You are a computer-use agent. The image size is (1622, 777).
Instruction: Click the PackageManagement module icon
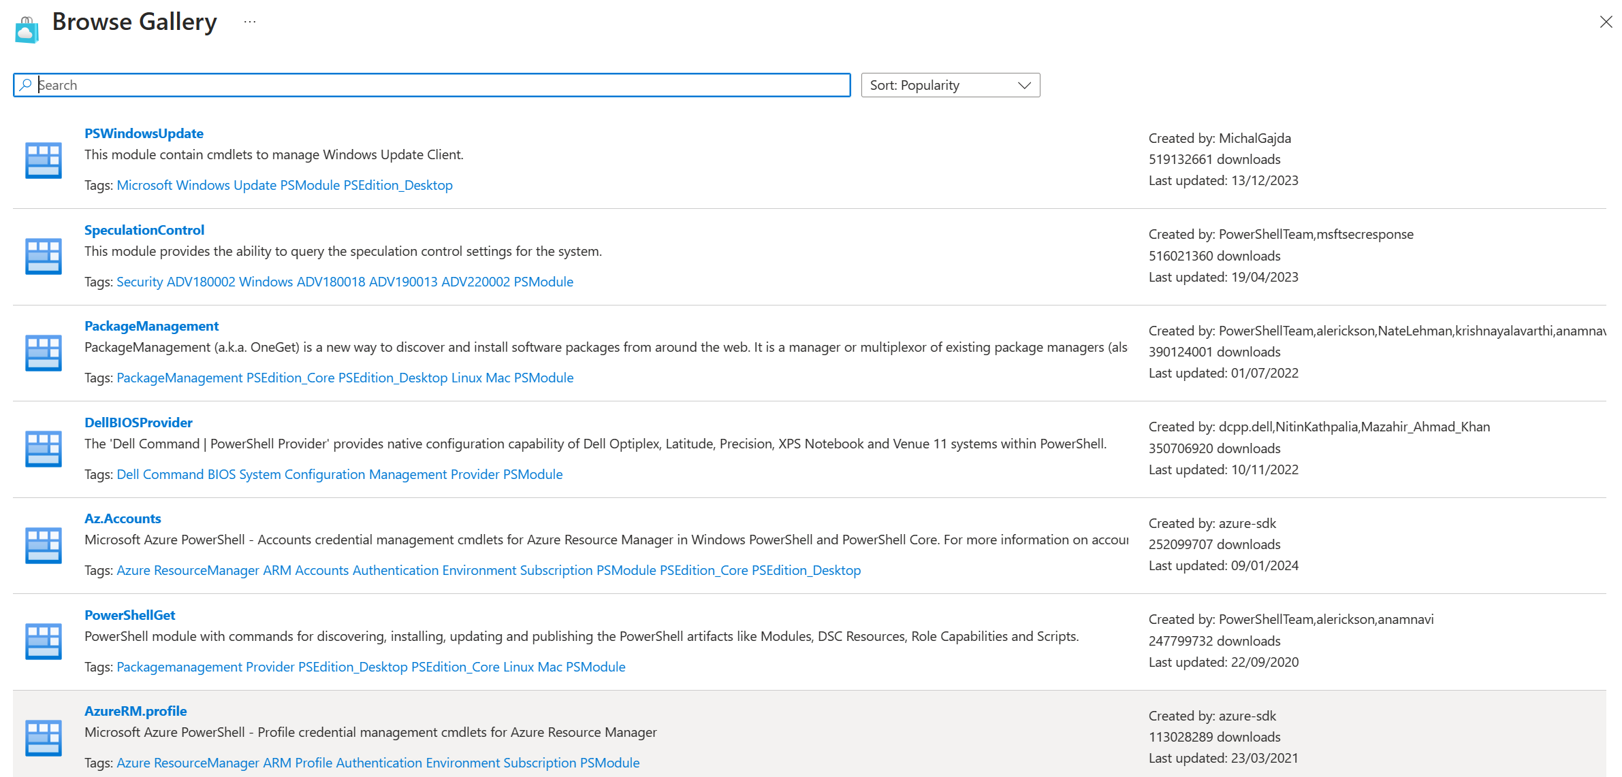tap(44, 352)
